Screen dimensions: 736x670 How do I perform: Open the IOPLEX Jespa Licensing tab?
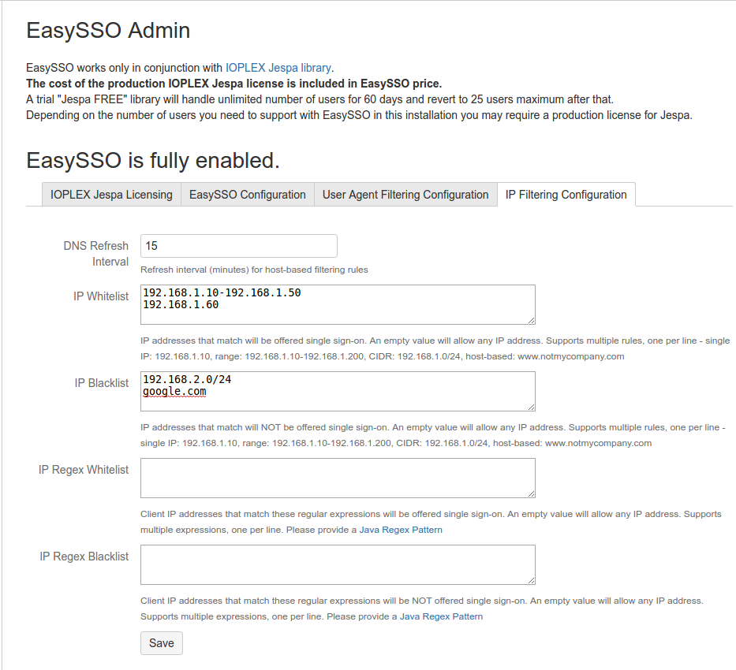tap(111, 195)
